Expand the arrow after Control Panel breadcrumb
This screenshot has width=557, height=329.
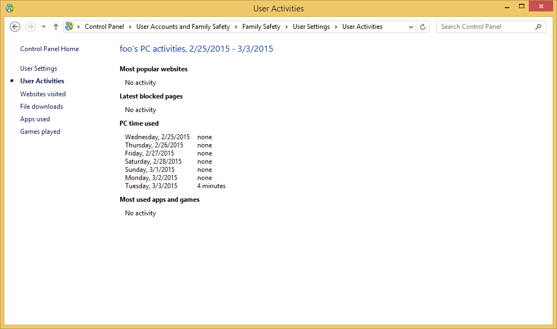coord(130,27)
